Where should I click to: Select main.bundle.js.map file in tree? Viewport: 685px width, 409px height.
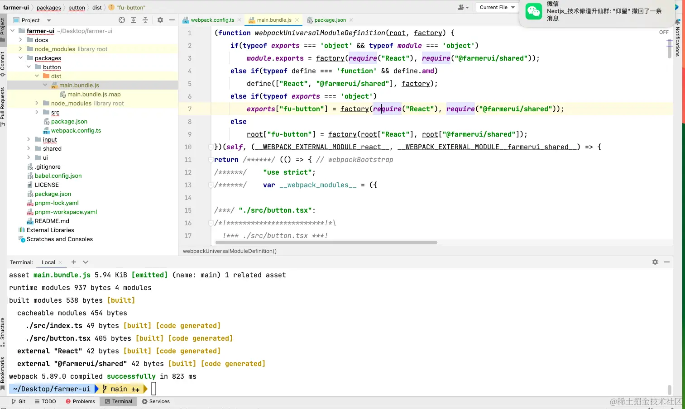click(94, 94)
